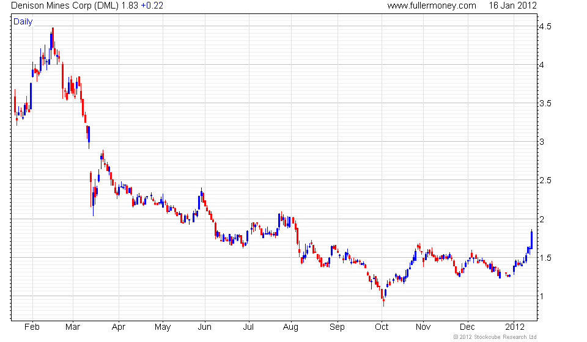Click the Jun month label

(204, 327)
